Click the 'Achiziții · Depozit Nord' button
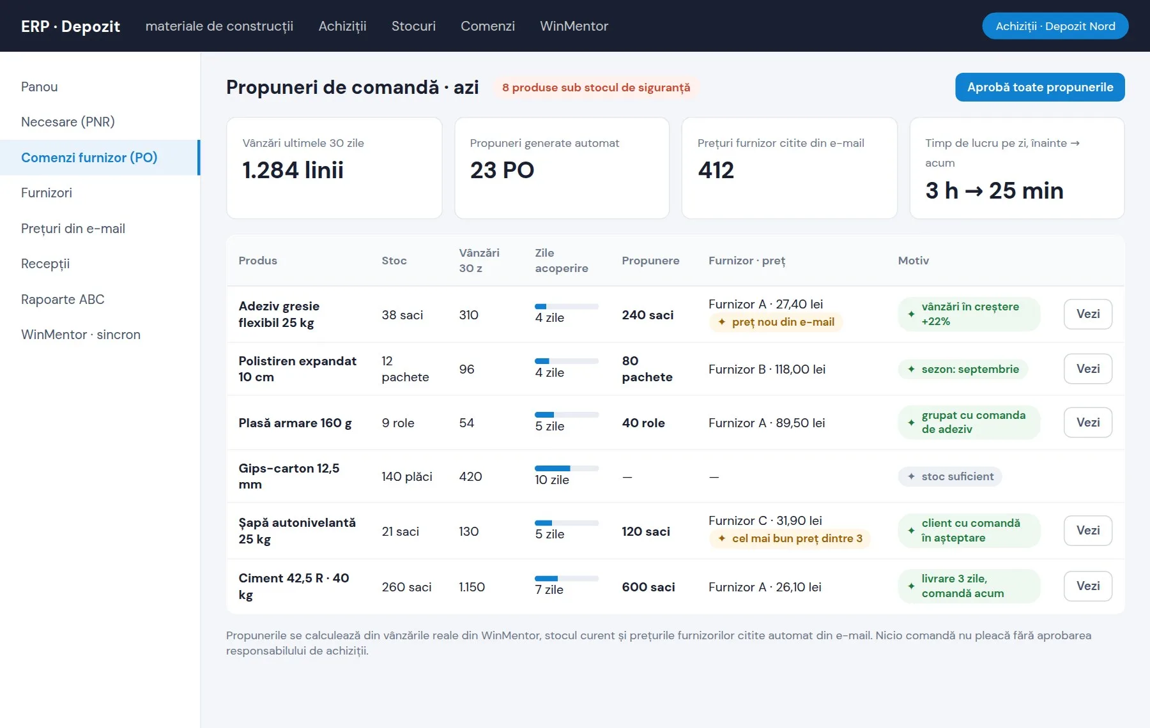 (x=1055, y=26)
